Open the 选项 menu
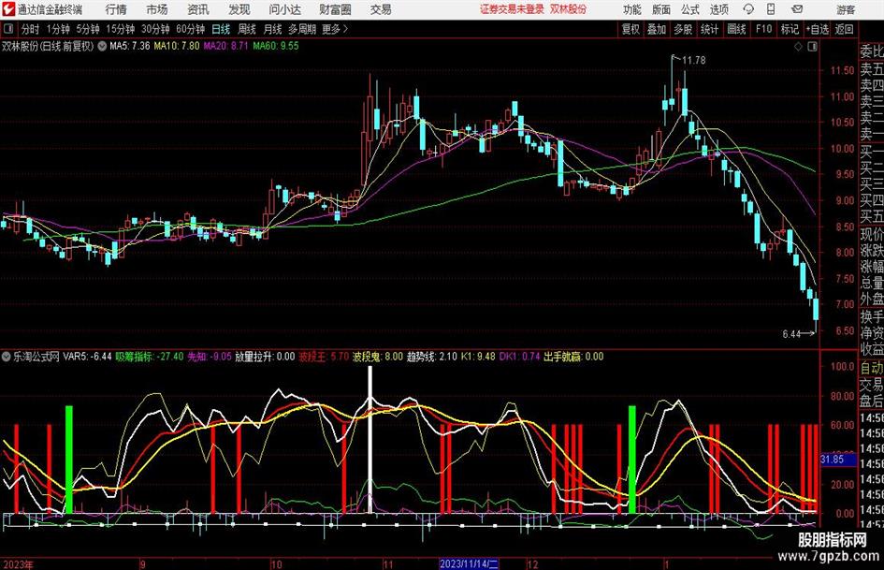Image resolution: width=884 pixels, height=570 pixels. 718,9
